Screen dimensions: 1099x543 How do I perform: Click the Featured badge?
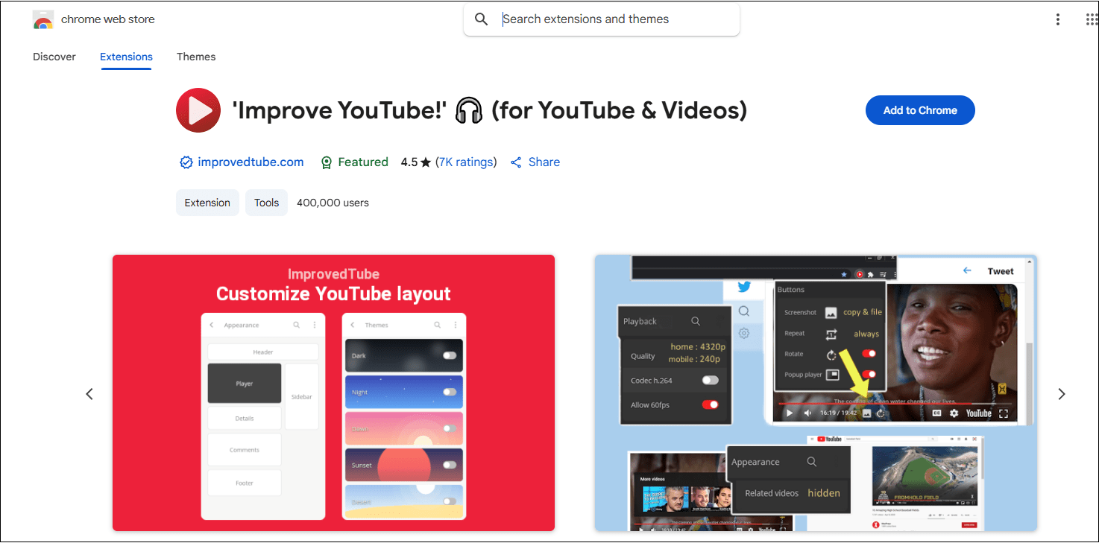(x=354, y=162)
